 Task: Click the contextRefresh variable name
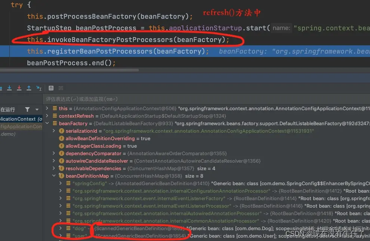[x=76, y=116]
